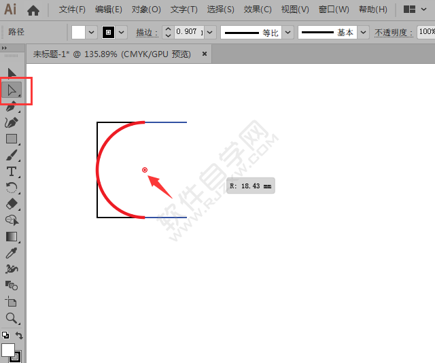
Task: Activate the Paintbrush tool
Action: (x=12, y=155)
